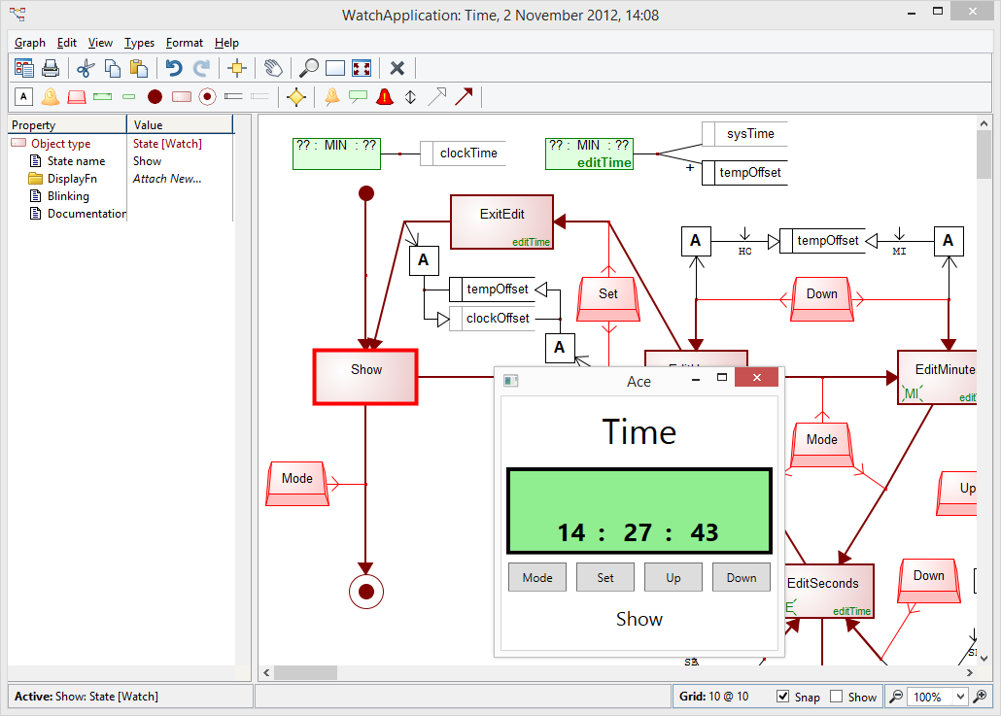
Task: Disable the Snap checkbox
Action: pyautogui.click(x=783, y=697)
